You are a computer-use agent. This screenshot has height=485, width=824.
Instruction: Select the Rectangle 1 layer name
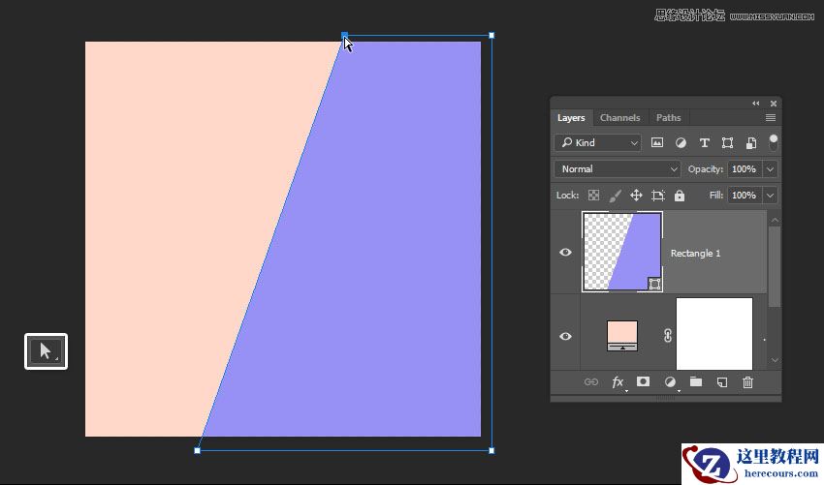(x=695, y=253)
